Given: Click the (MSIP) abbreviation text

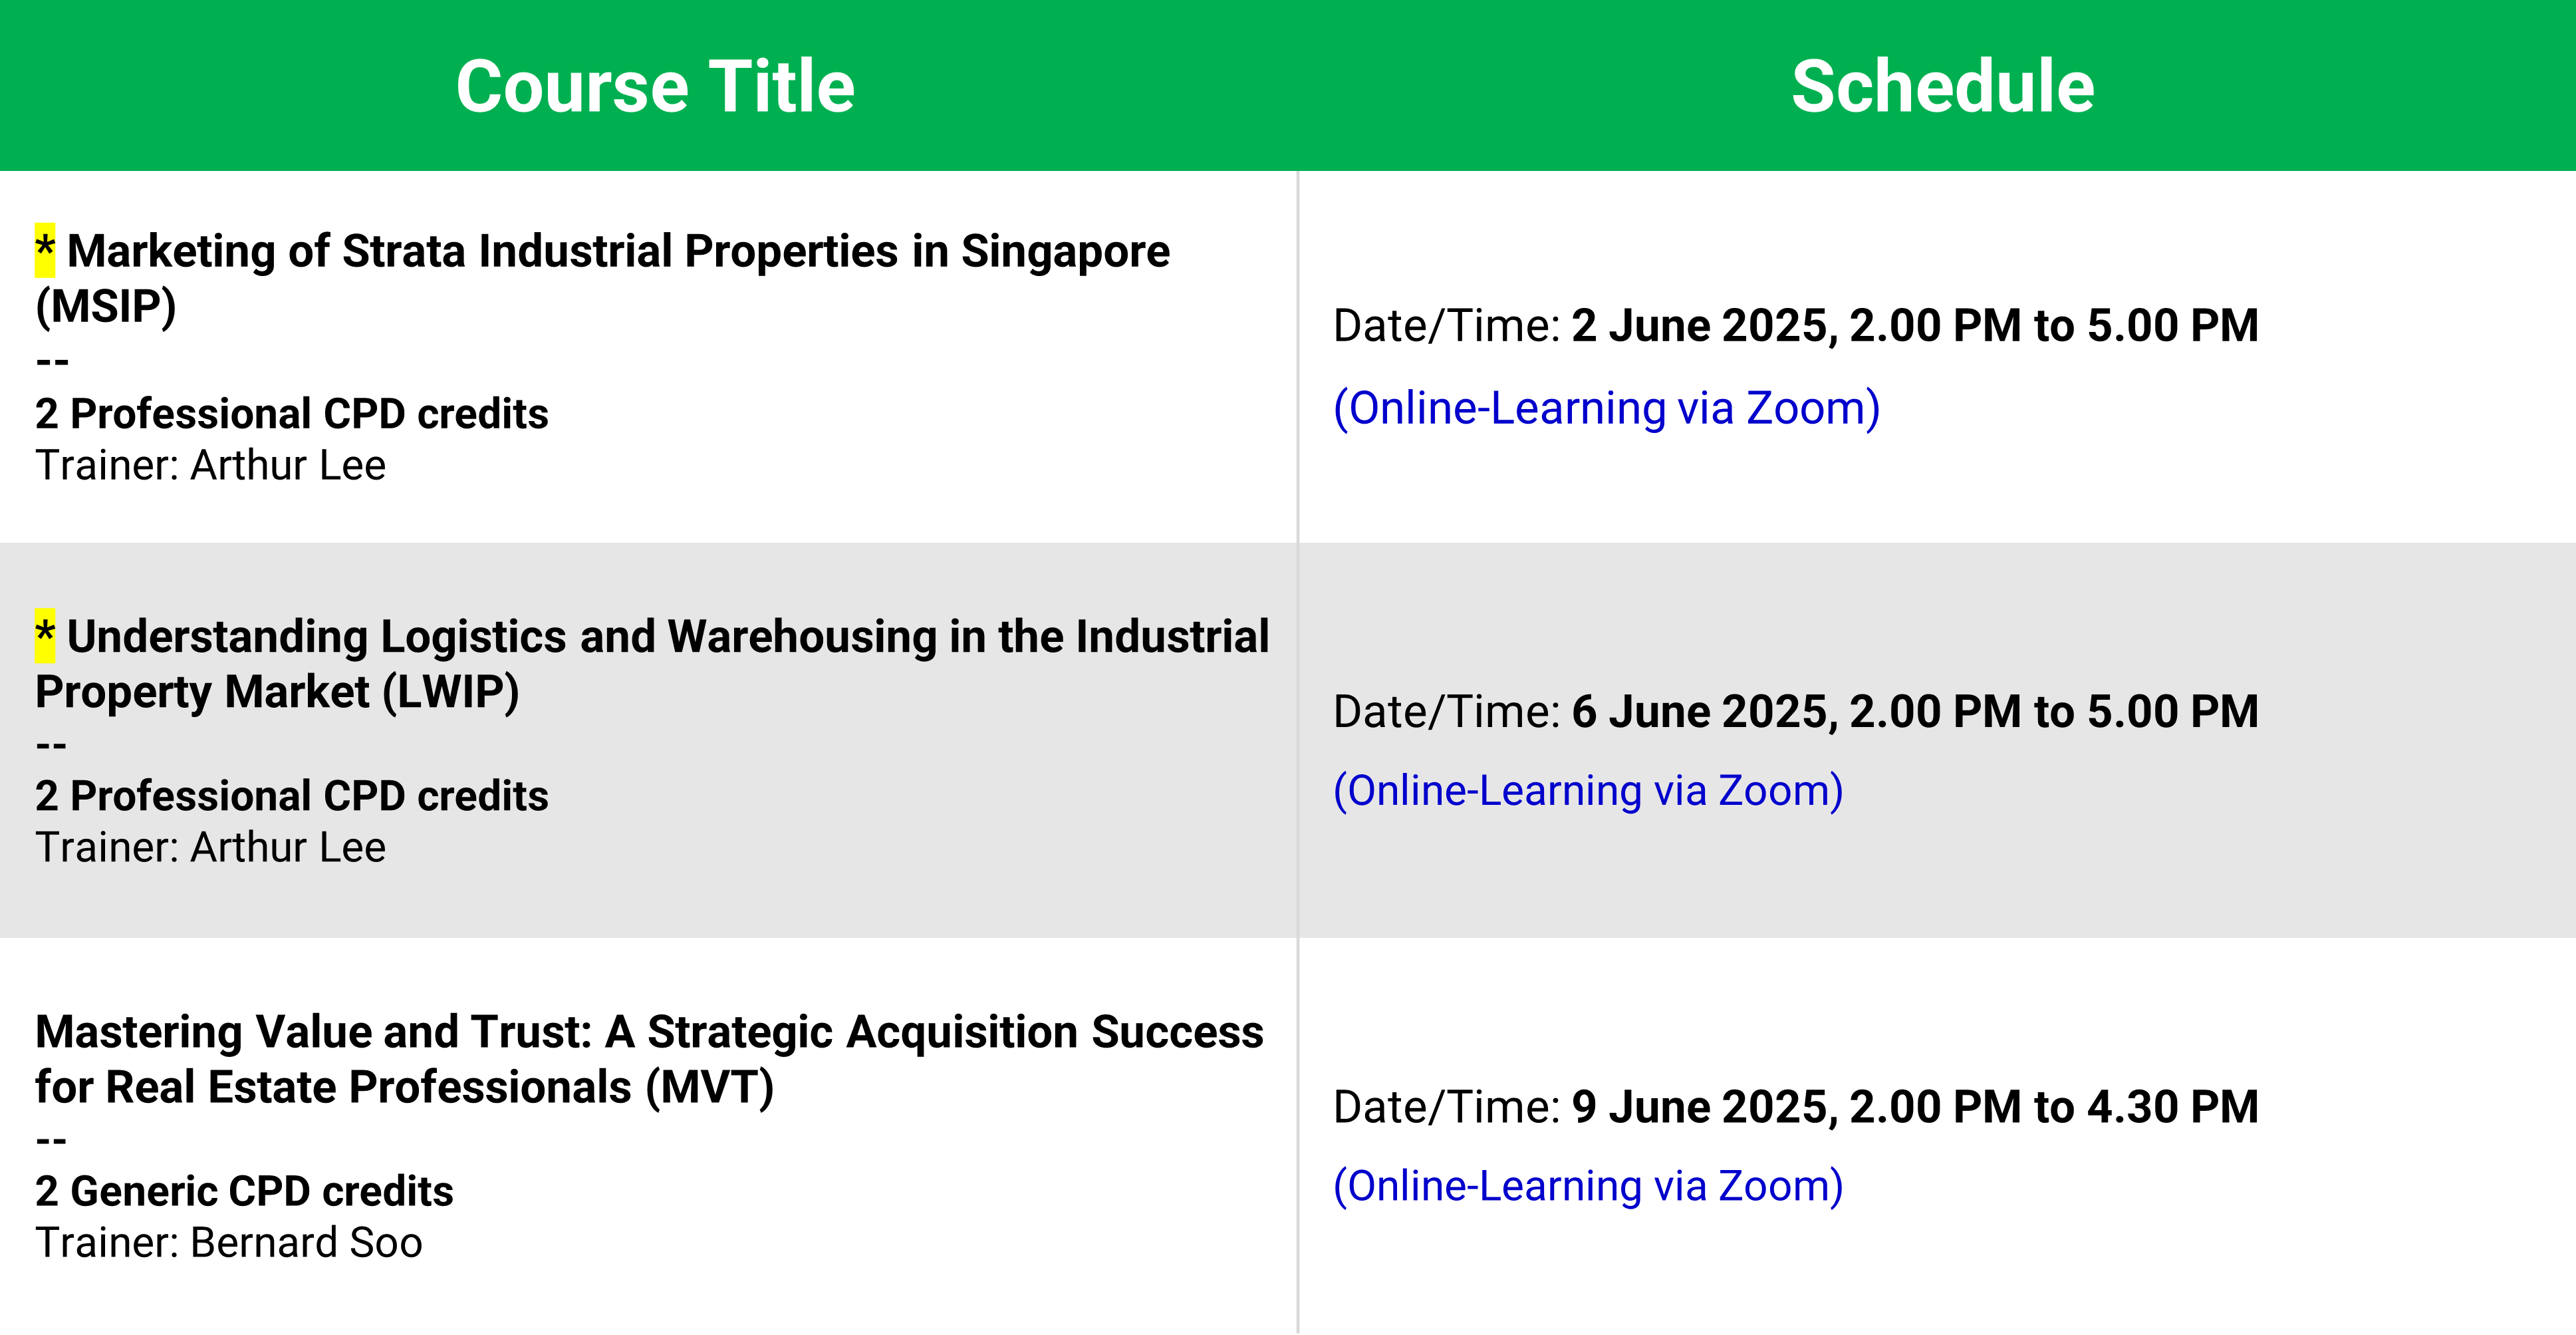Looking at the screenshot, I should pyautogui.click(x=106, y=306).
